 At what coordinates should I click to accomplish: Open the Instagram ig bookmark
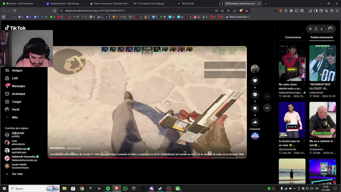pos(197,17)
